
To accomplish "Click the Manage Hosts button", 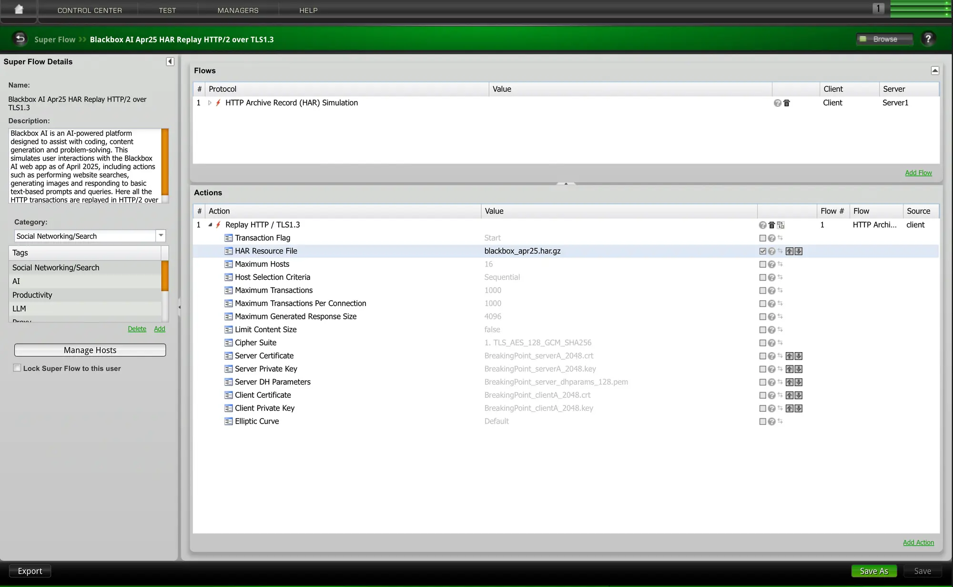I will point(90,350).
